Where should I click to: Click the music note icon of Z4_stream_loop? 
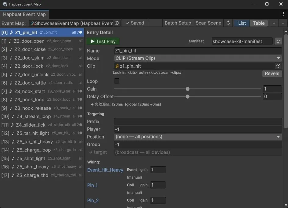click(13, 117)
